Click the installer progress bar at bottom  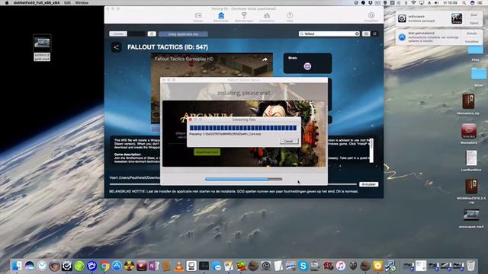pos(244,180)
